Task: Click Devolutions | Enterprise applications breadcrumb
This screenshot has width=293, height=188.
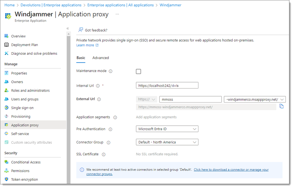Action: pos(51,5)
